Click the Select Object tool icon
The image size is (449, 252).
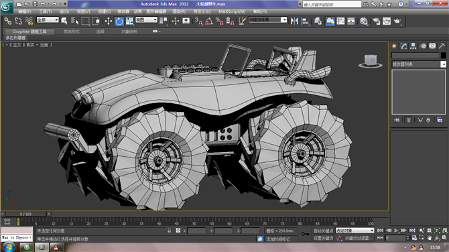coord(64,21)
